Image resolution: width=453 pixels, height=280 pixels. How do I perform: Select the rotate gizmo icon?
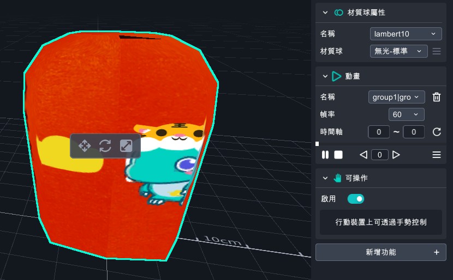tap(105, 146)
